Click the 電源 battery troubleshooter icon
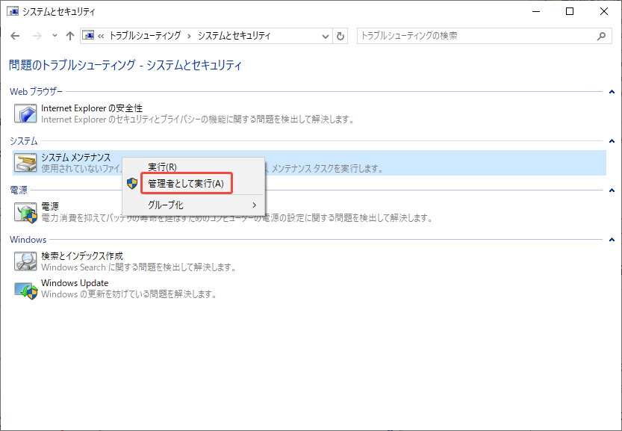This screenshot has width=622, height=431. pyautogui.click(x=25, y=213)
